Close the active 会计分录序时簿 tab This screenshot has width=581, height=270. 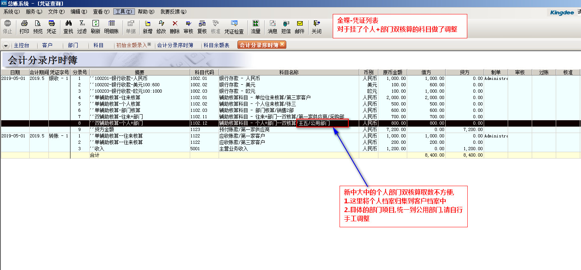(282, 44)
